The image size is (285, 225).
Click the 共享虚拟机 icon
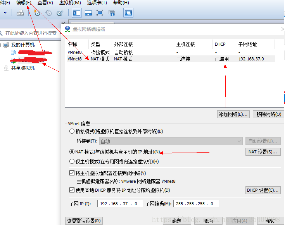(x=6, y=68)
